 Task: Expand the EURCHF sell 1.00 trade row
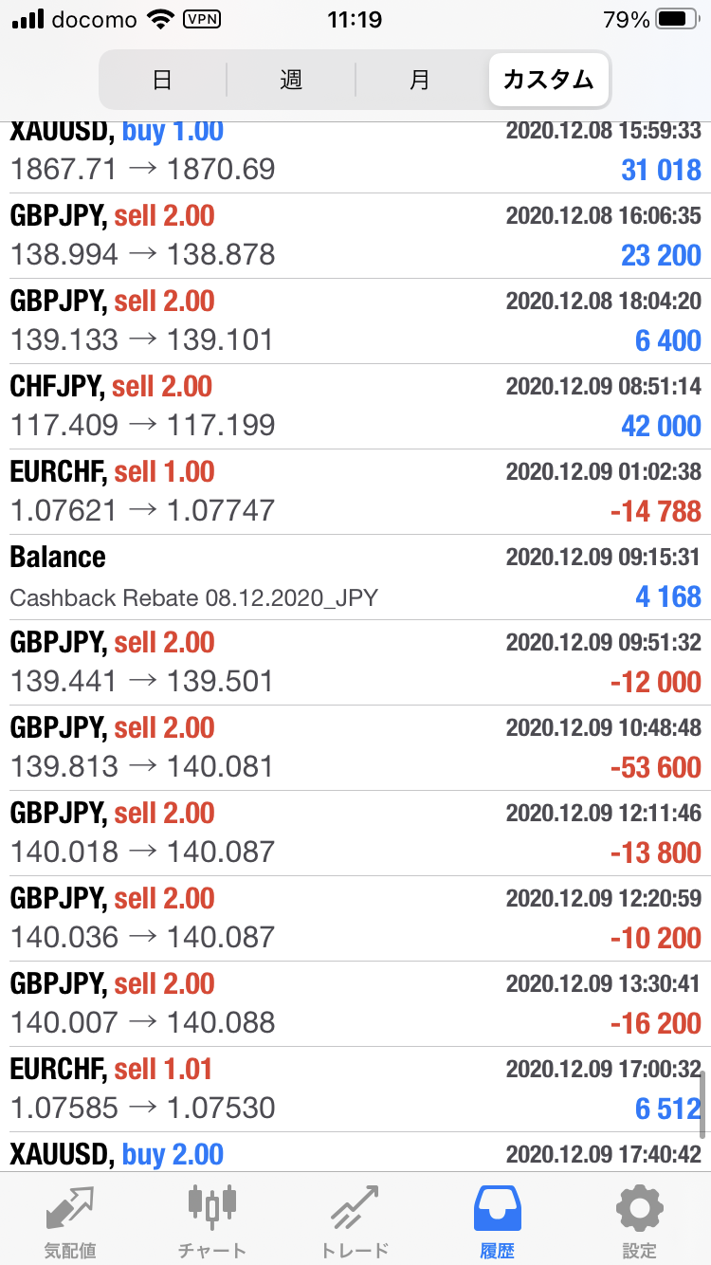[355, 492]
